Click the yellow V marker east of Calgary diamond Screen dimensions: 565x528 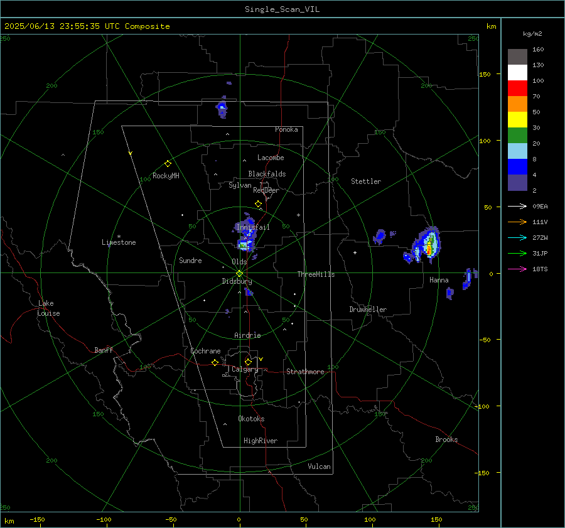[261, 359]
